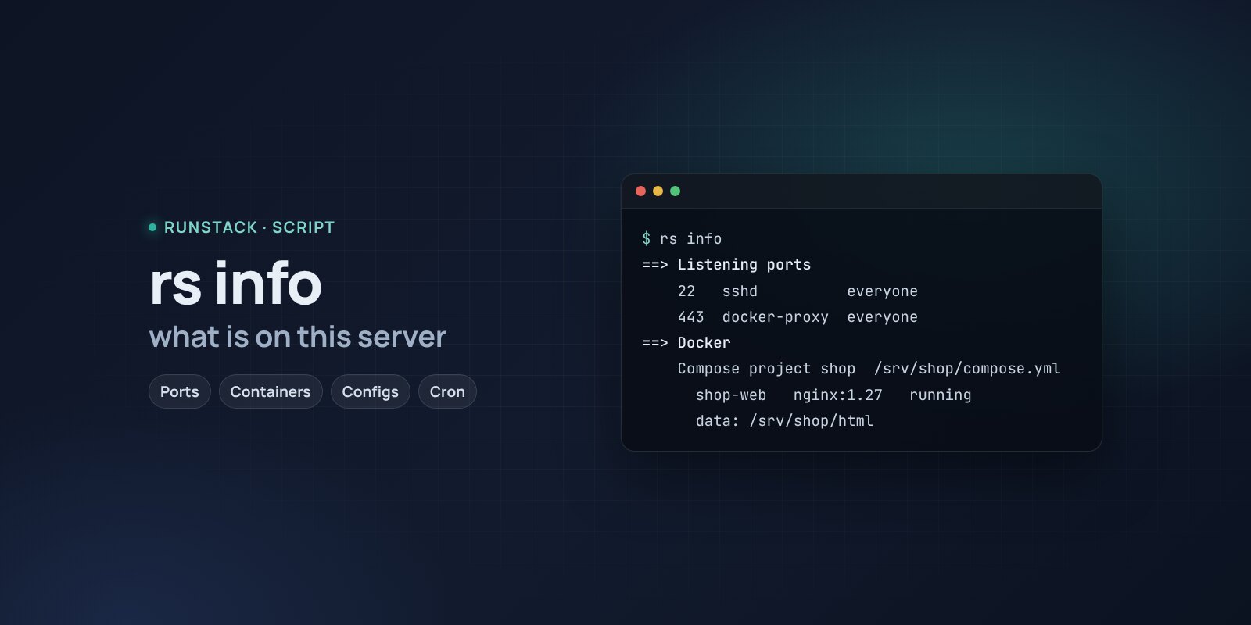Click the green dot beside RUNSTACK
The image size is (1251, 625).
(x=152, y=227)
